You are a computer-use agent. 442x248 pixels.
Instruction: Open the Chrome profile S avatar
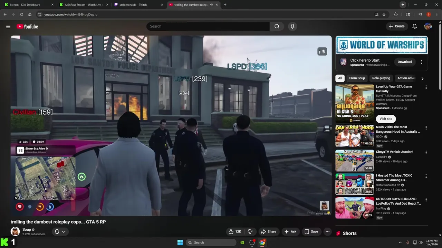point(429,14)
